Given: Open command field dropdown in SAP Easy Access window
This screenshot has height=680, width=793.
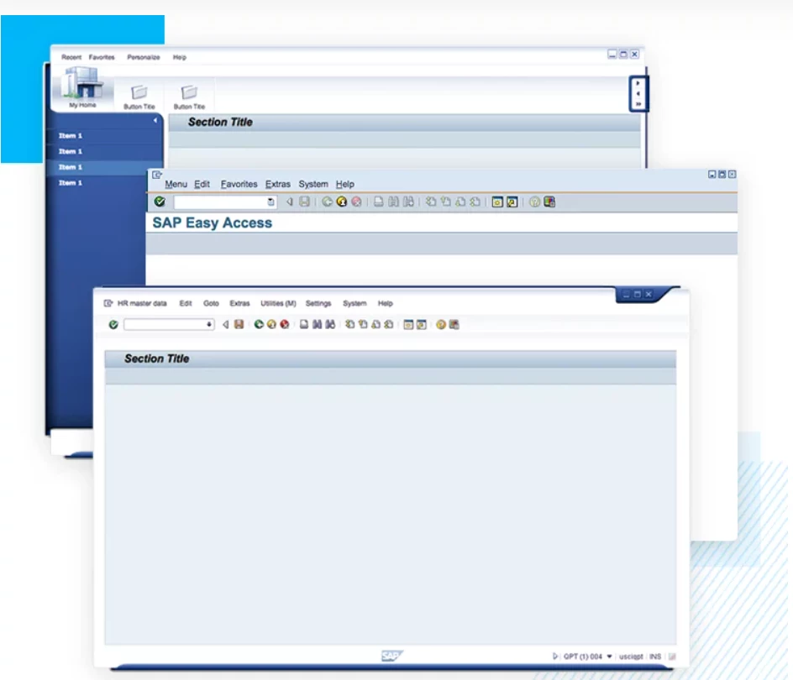Looking at the screenshot, I should point(271,201).
